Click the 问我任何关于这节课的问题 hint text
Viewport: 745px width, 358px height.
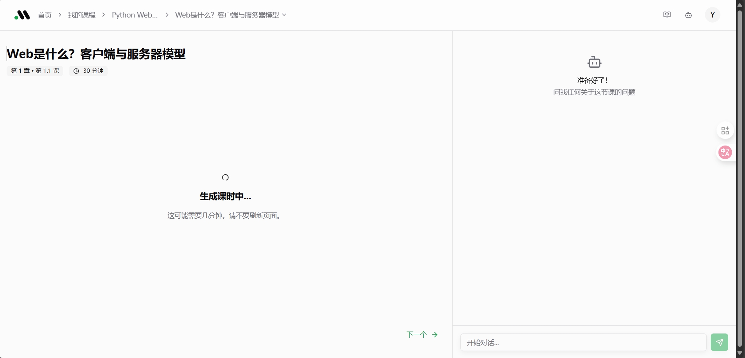coord(594,92)
